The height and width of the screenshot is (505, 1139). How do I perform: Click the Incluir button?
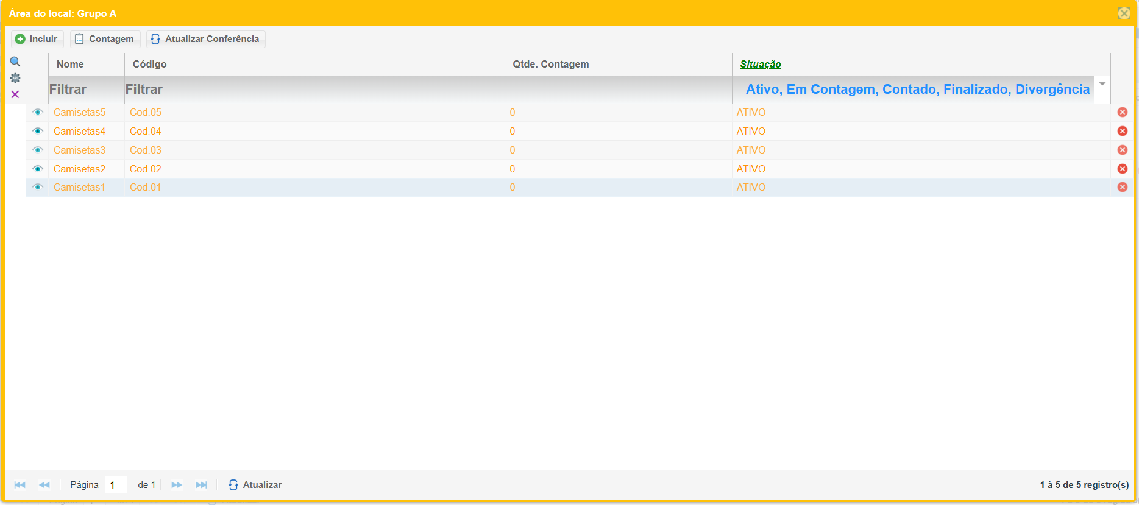(37, 39)
